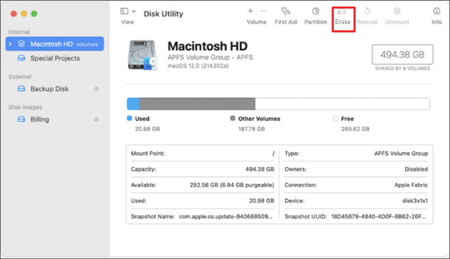Remove a volume with the minus button
Screen dimensions: 450x259
tap(263, 11)
